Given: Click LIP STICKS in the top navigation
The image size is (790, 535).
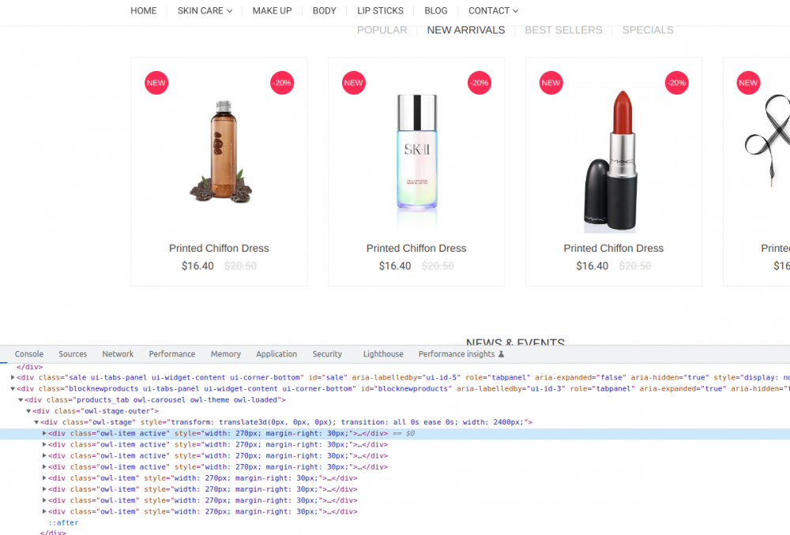Looking at the screenshot, I should (x=380, y=10).
